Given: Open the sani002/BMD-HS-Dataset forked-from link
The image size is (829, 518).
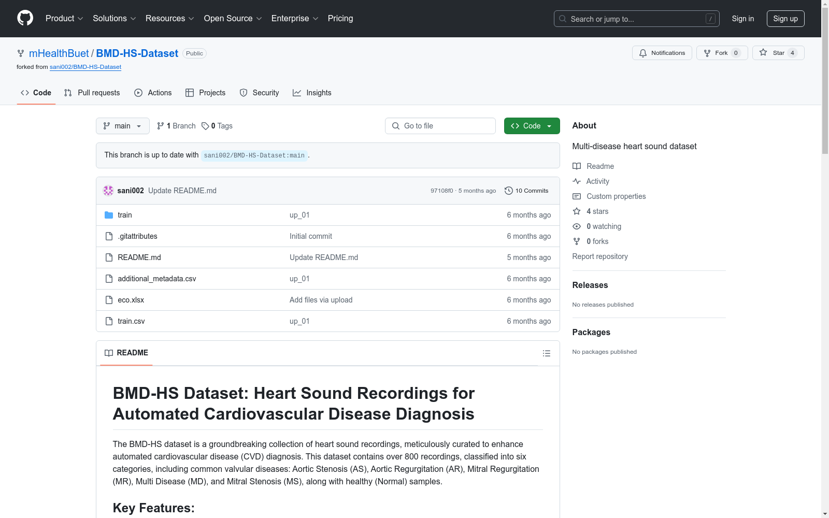Looking at the screenshot, I should point(85,67).
